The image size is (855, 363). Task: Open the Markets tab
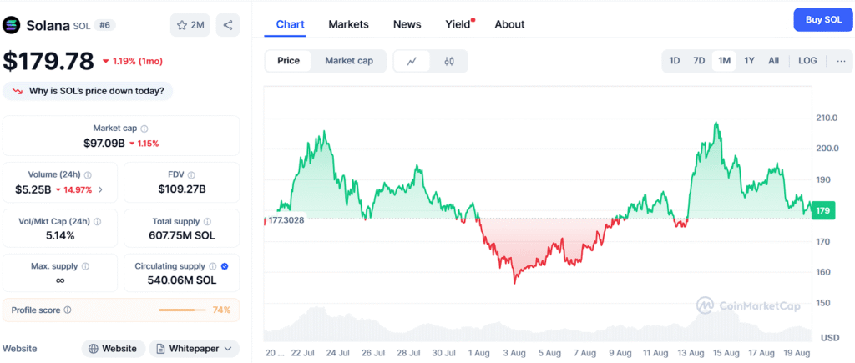(x=348, y=24)
